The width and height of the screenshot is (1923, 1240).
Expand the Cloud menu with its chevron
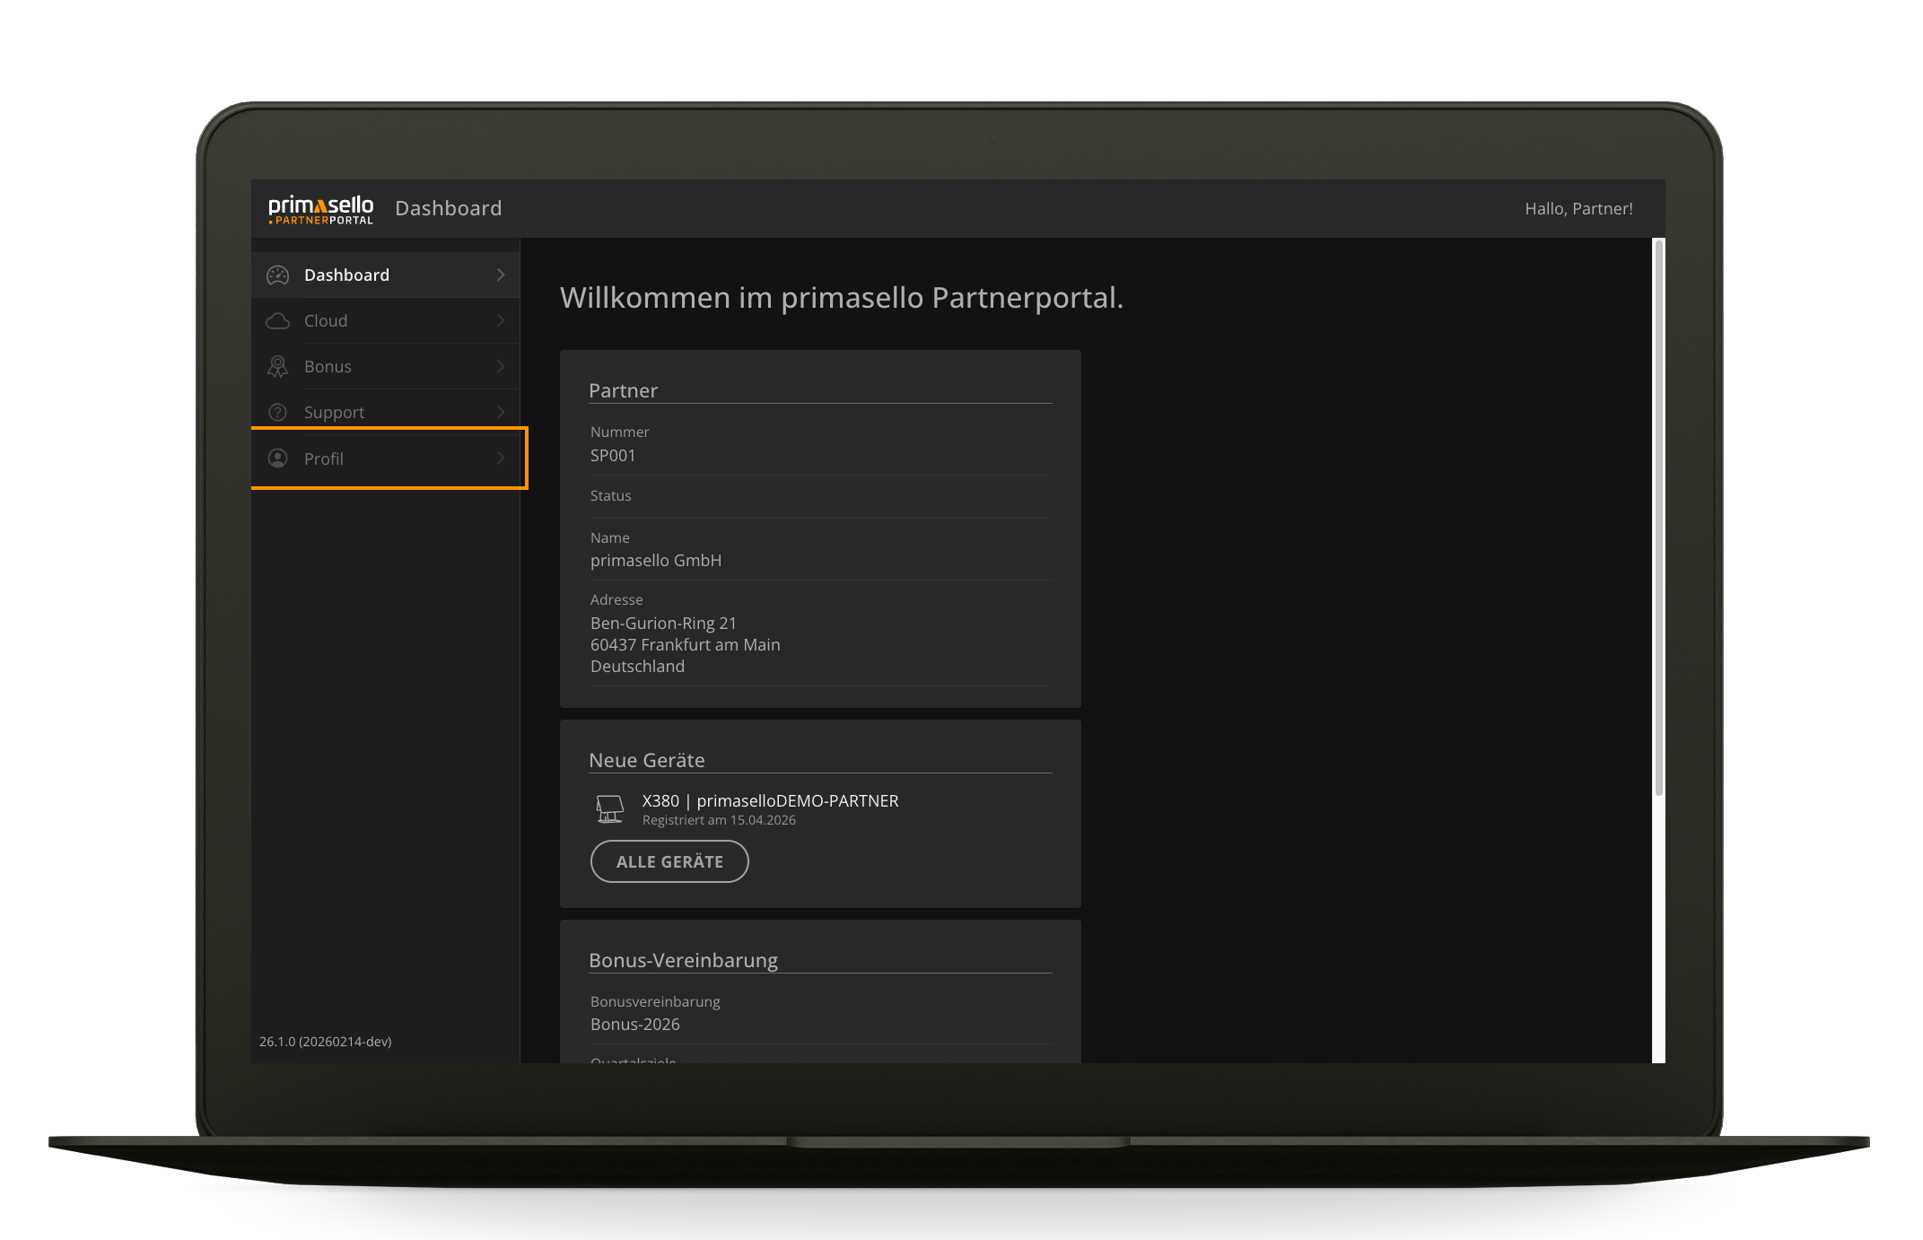point(500,320)
